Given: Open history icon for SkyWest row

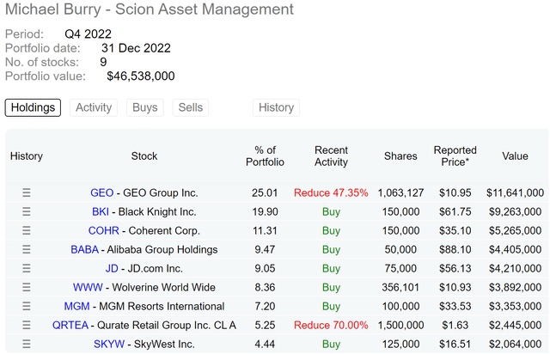Looking at the screenshot, I should (27, 345).
